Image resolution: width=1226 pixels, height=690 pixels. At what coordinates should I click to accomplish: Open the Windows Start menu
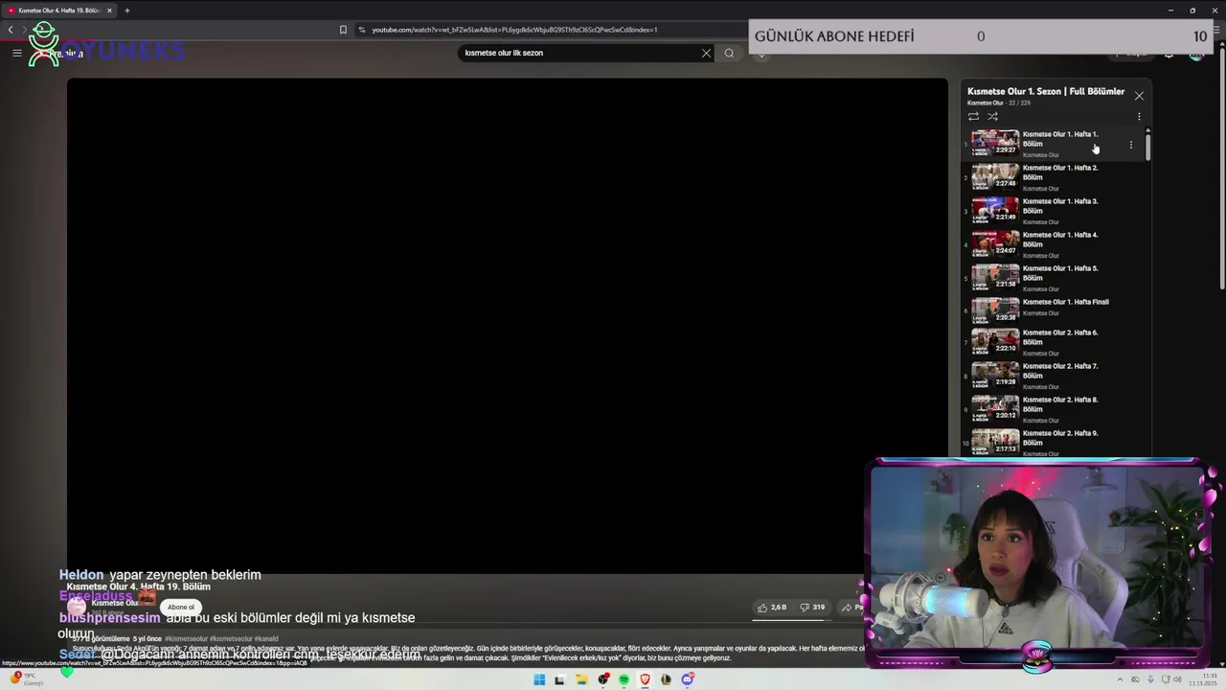(539, 679)
